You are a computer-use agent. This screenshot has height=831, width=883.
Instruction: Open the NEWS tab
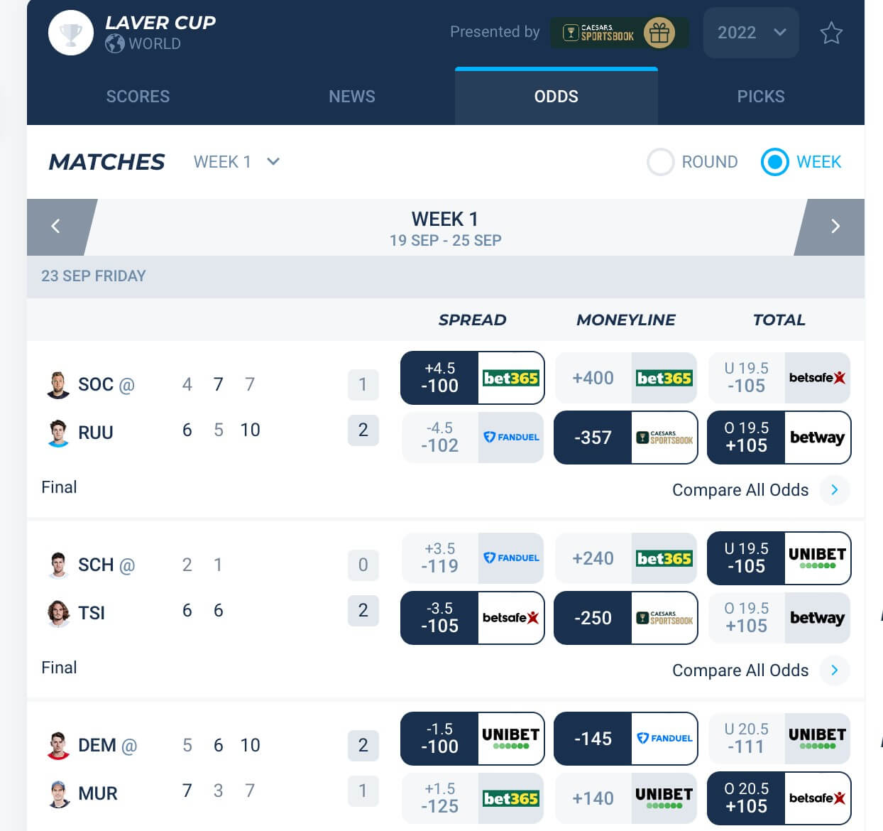coord(352,97)
